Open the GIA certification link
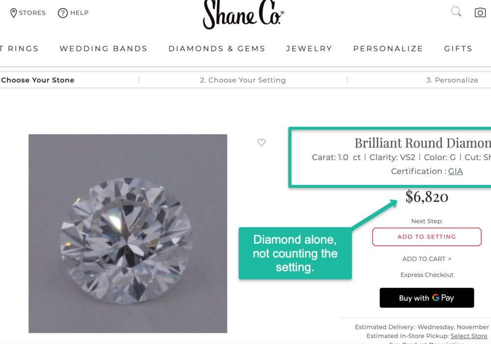The width and height of the screenshot is (491, 344). pyautogui.click(x=455, y=172)
